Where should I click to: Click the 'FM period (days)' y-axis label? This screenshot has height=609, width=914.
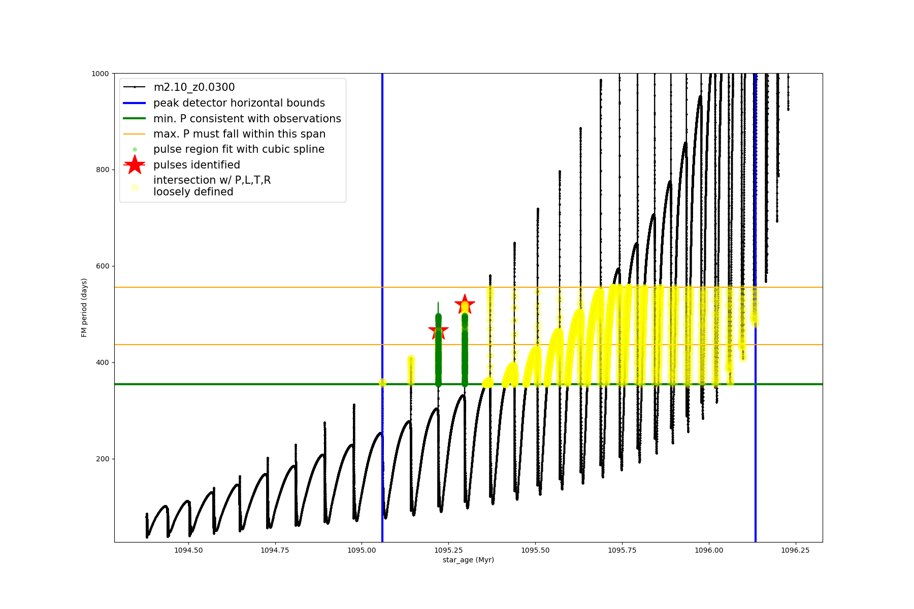point(84,308)
